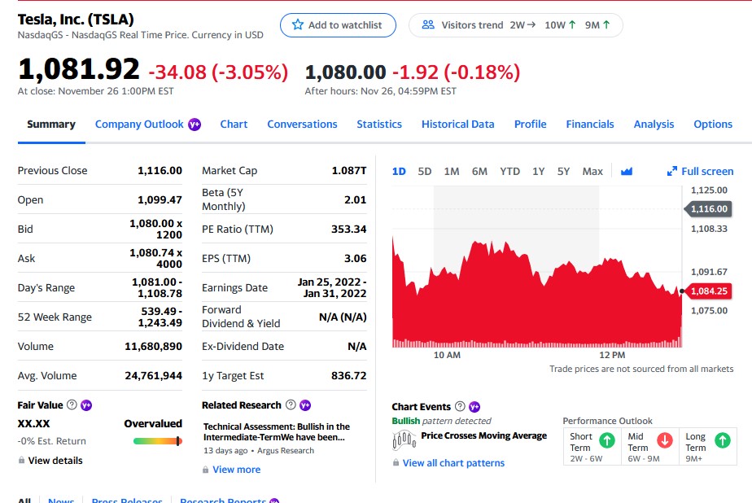Click the star icon in Add to watchlist
Viewport: 752px width, 503px height.
coord(297,25)
